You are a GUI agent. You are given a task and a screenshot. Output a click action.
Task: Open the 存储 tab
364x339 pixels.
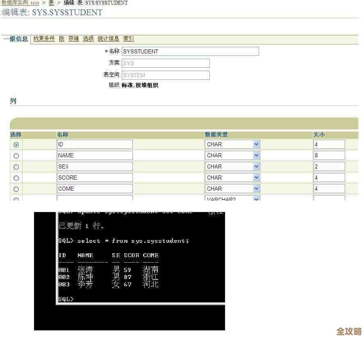(73, 39)
